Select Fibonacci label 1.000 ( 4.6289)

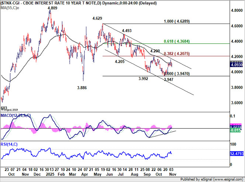pyautogui.click(x=177, y=21)
